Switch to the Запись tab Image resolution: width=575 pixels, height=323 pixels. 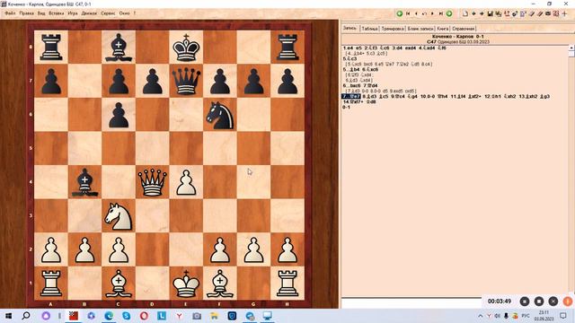pos(349,28)
